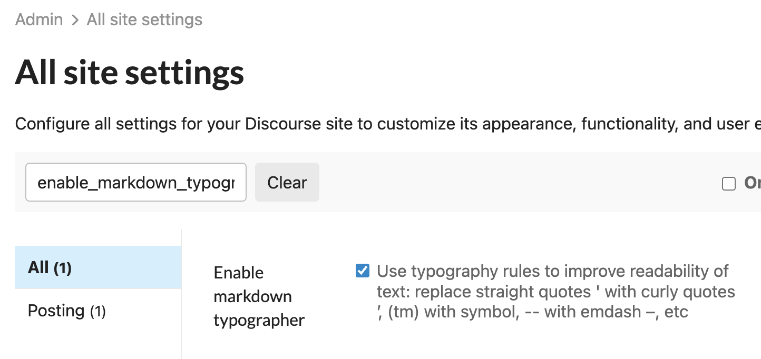Click the "Configure all settings" description line
This screenshot has height=359, width=761.
369,124
